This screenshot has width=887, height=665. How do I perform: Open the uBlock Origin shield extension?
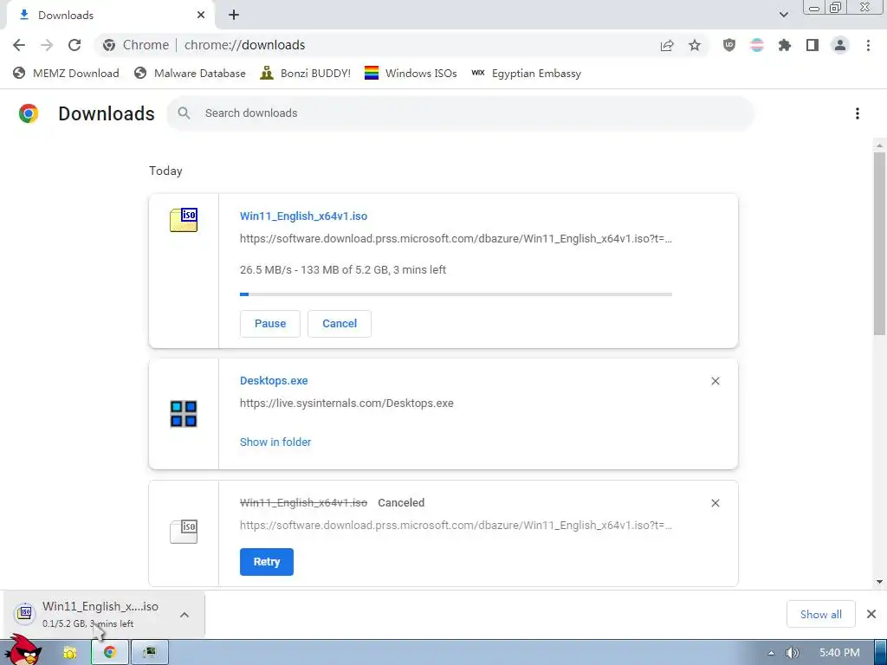click(729, 45)
